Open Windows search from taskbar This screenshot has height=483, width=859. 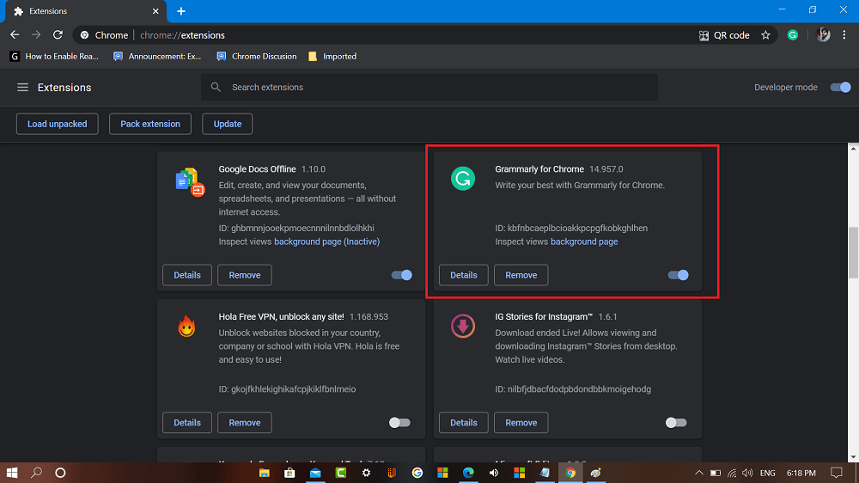(37, 473)
